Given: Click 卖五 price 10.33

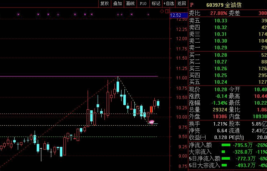Looking at the screenshot, I should click(x=221, y=21).
